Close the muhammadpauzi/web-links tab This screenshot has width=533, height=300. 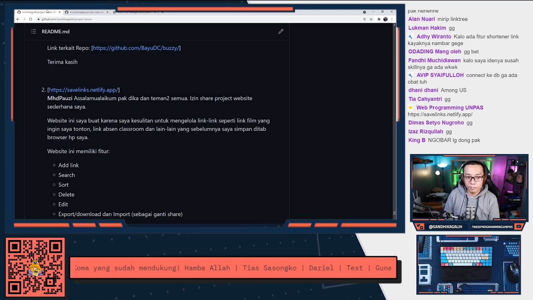click(107, 12)
